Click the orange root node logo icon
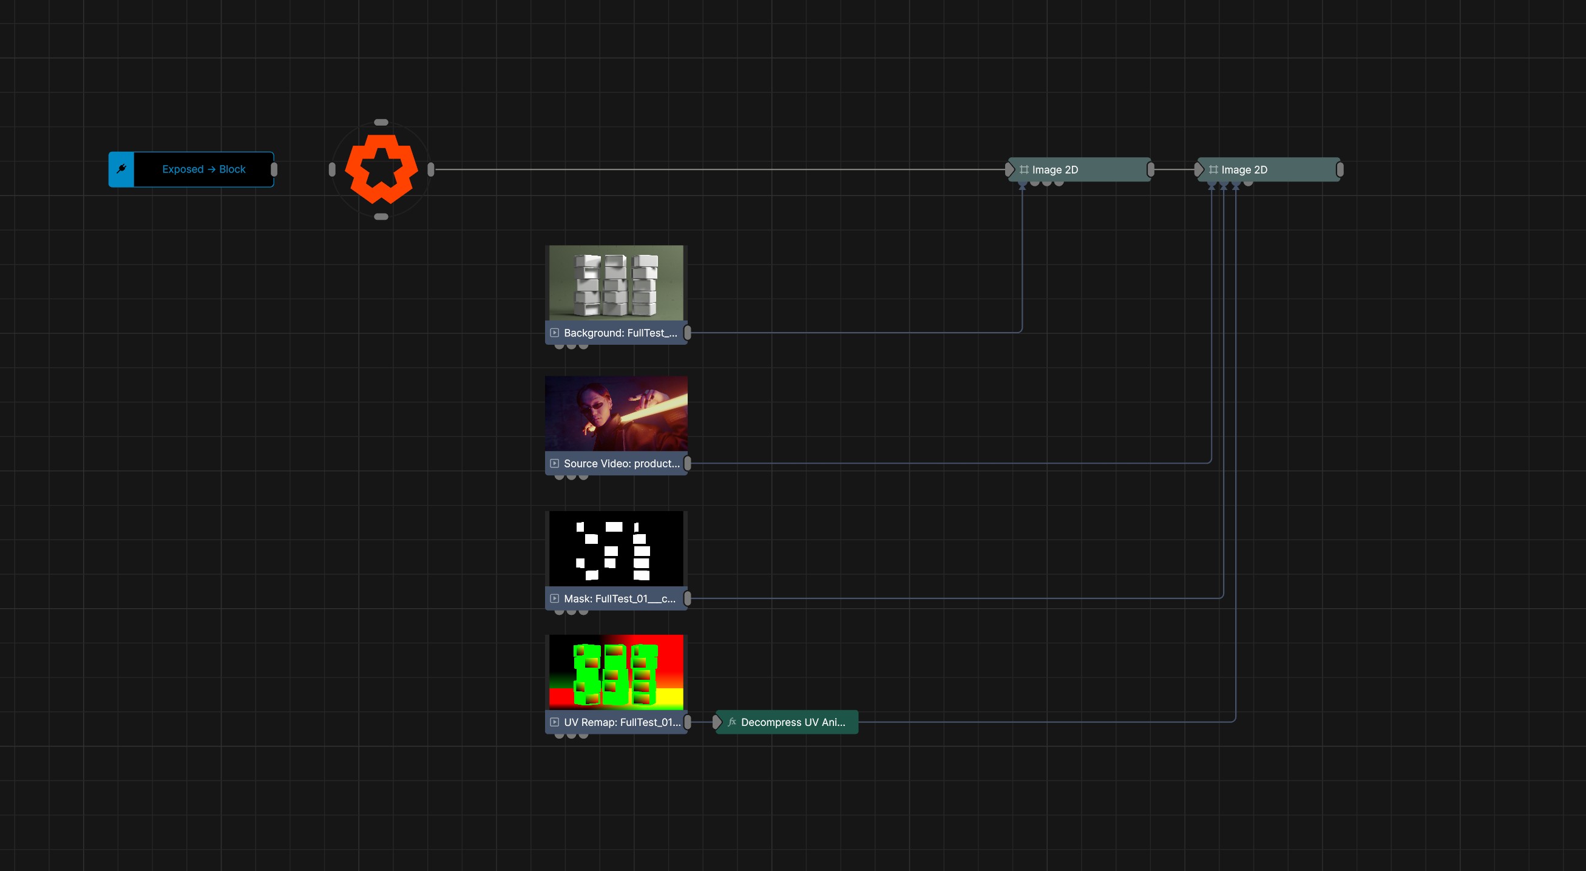Image resolution: width=1586 pixels, height=871 pixels. pos(381,169)
